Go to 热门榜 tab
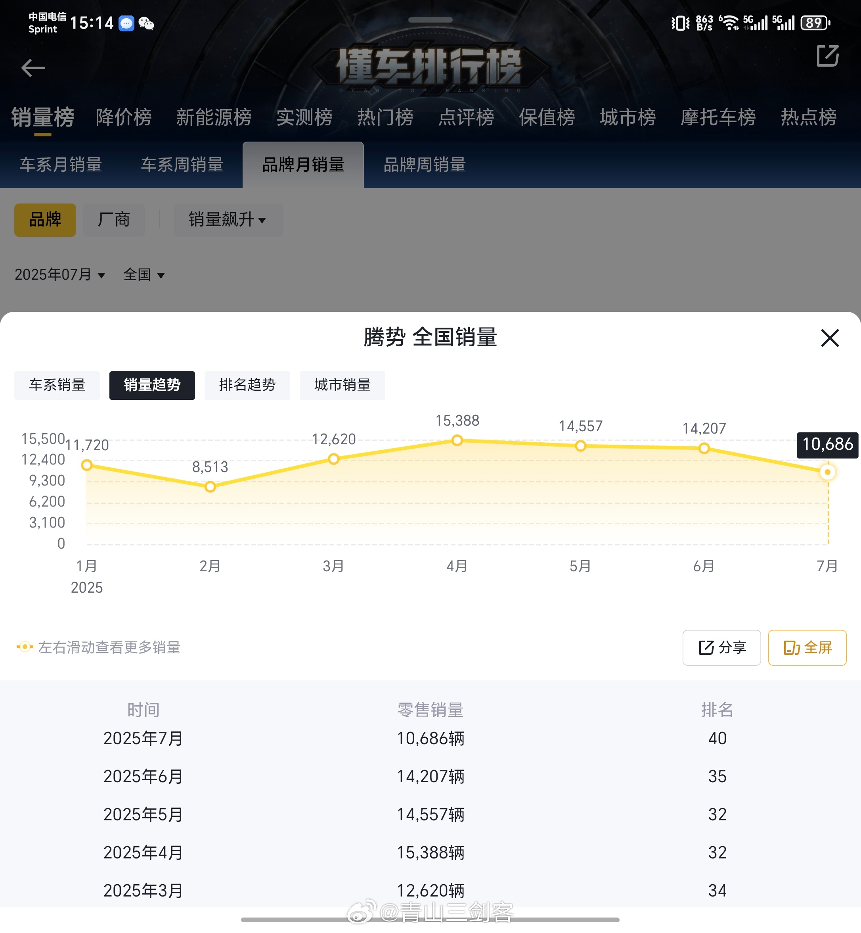Screen dimensions: 861x933 coord(385,117)
